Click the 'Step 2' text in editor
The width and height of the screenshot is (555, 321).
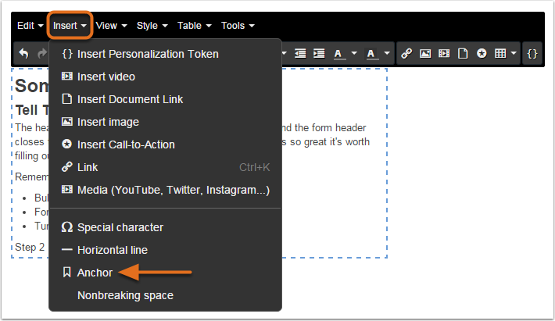tap(30, 247)
